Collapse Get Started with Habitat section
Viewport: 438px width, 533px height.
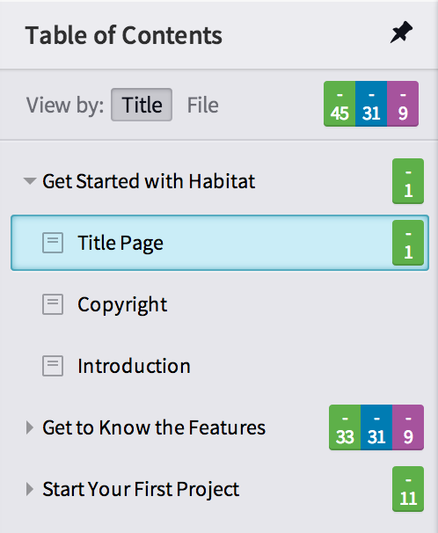[30, 181]
